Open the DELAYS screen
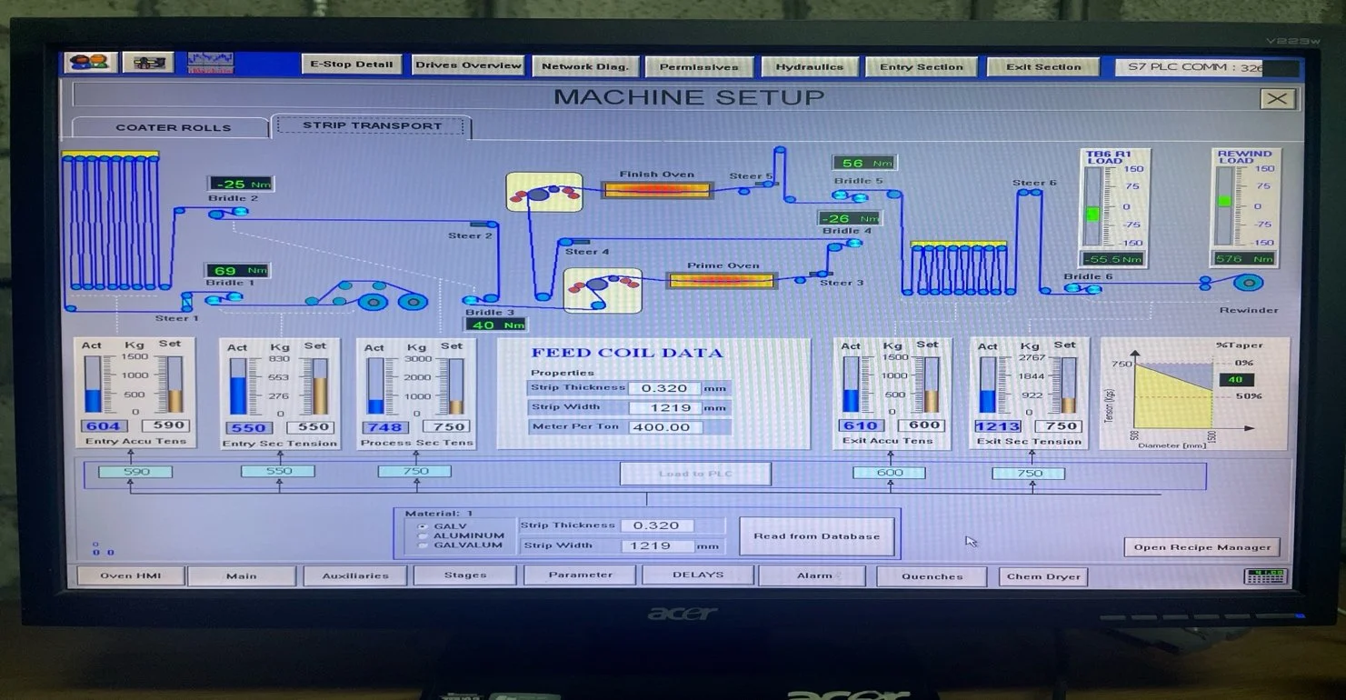The image size is (1346, 700). point(697,575)
